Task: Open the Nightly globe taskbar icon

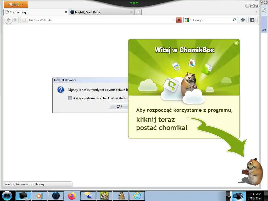Action: coord(56,196)
